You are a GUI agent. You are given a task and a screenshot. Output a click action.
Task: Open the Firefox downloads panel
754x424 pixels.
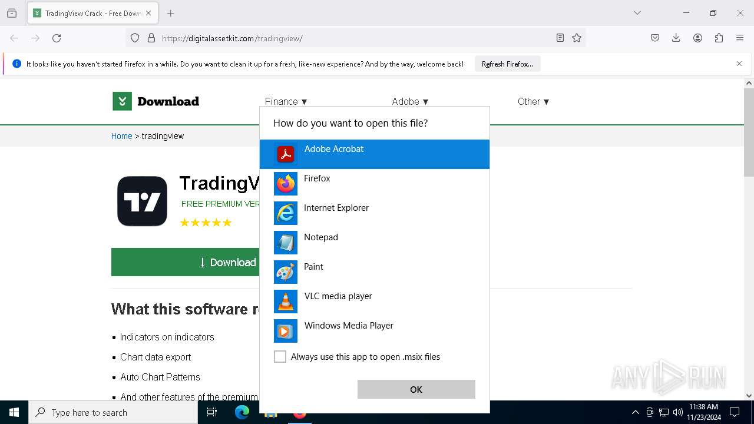[x=676, y=38]
